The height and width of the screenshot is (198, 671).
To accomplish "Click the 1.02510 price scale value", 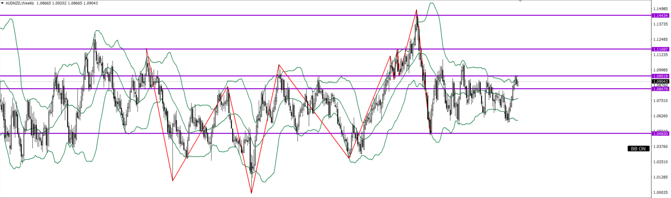I will coord(660,162).
